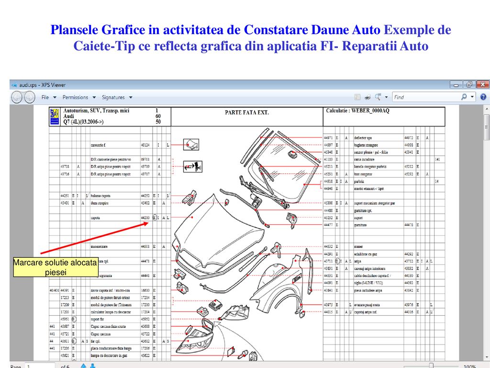
Task: Click the 'carenaj aripa interioara' part name
Action: coord(370,268)
